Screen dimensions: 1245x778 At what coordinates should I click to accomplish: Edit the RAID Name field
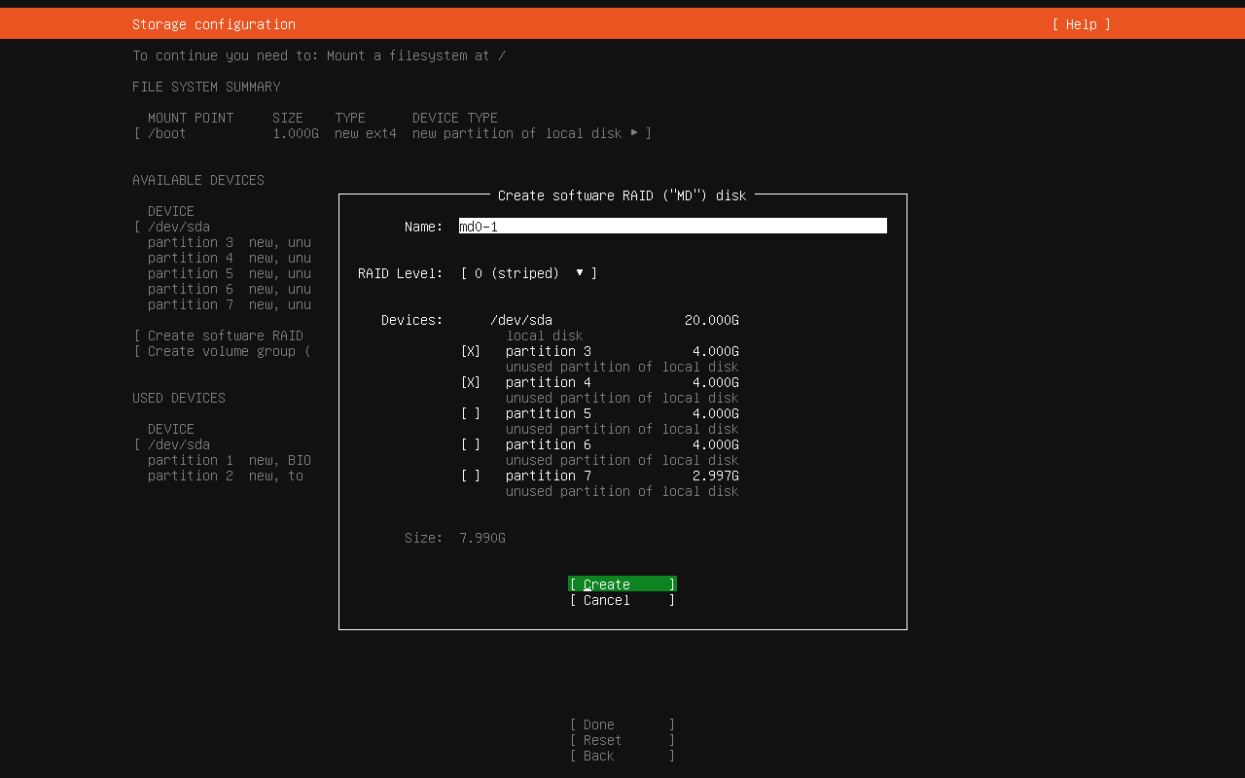671,227
